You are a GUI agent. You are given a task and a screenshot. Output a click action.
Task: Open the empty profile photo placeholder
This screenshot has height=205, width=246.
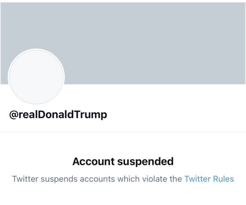pos(36,77)
